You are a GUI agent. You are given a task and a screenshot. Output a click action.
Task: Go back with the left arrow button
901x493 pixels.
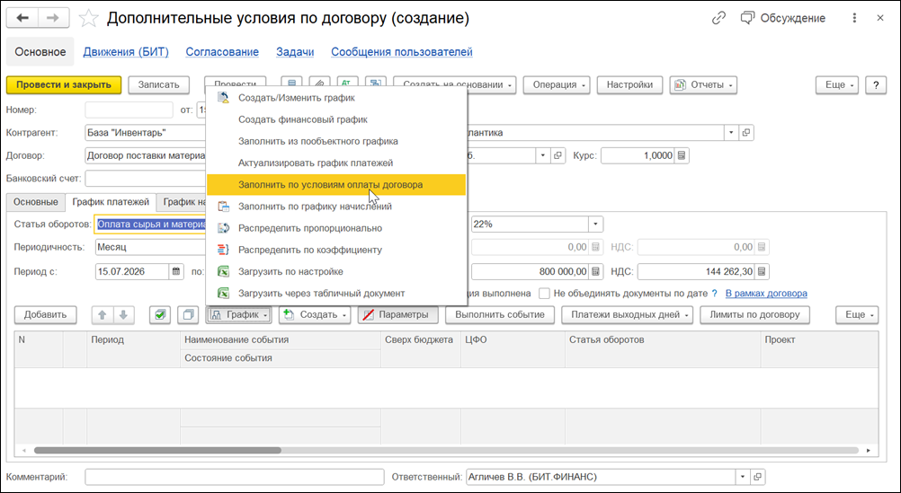[x=22, y=18]
